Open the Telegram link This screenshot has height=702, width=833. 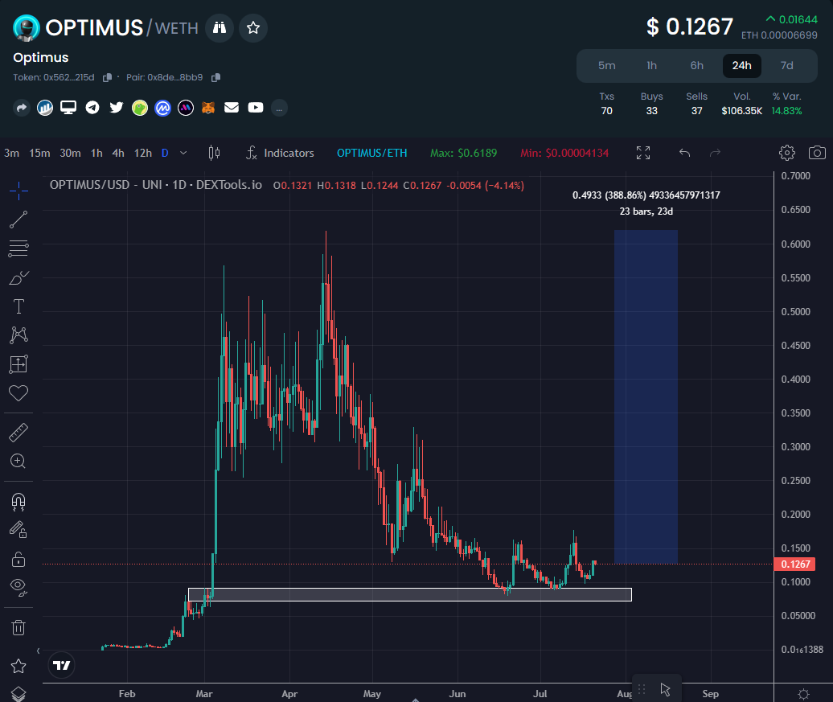coord(92,108)
